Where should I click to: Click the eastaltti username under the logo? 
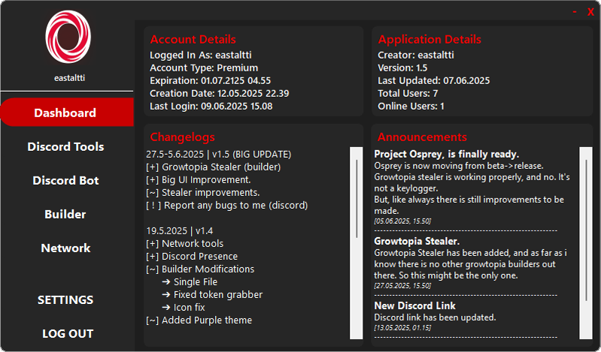pyautogui.click(x=69, y=78)
